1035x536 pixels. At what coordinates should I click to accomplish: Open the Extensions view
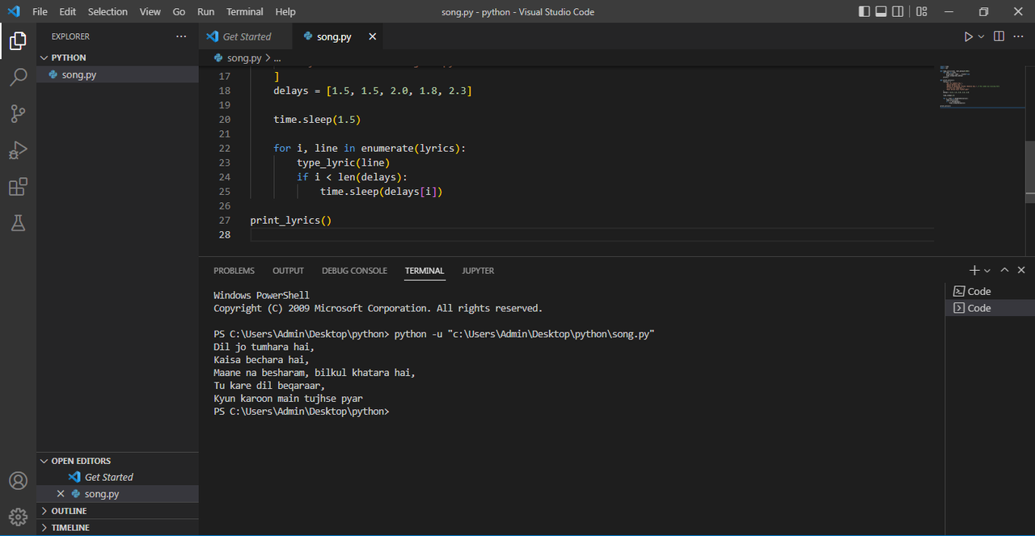[x=18, y=186]
